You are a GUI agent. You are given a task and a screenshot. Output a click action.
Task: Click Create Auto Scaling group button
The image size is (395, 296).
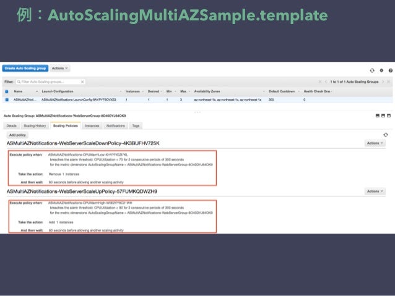[25, 69]
